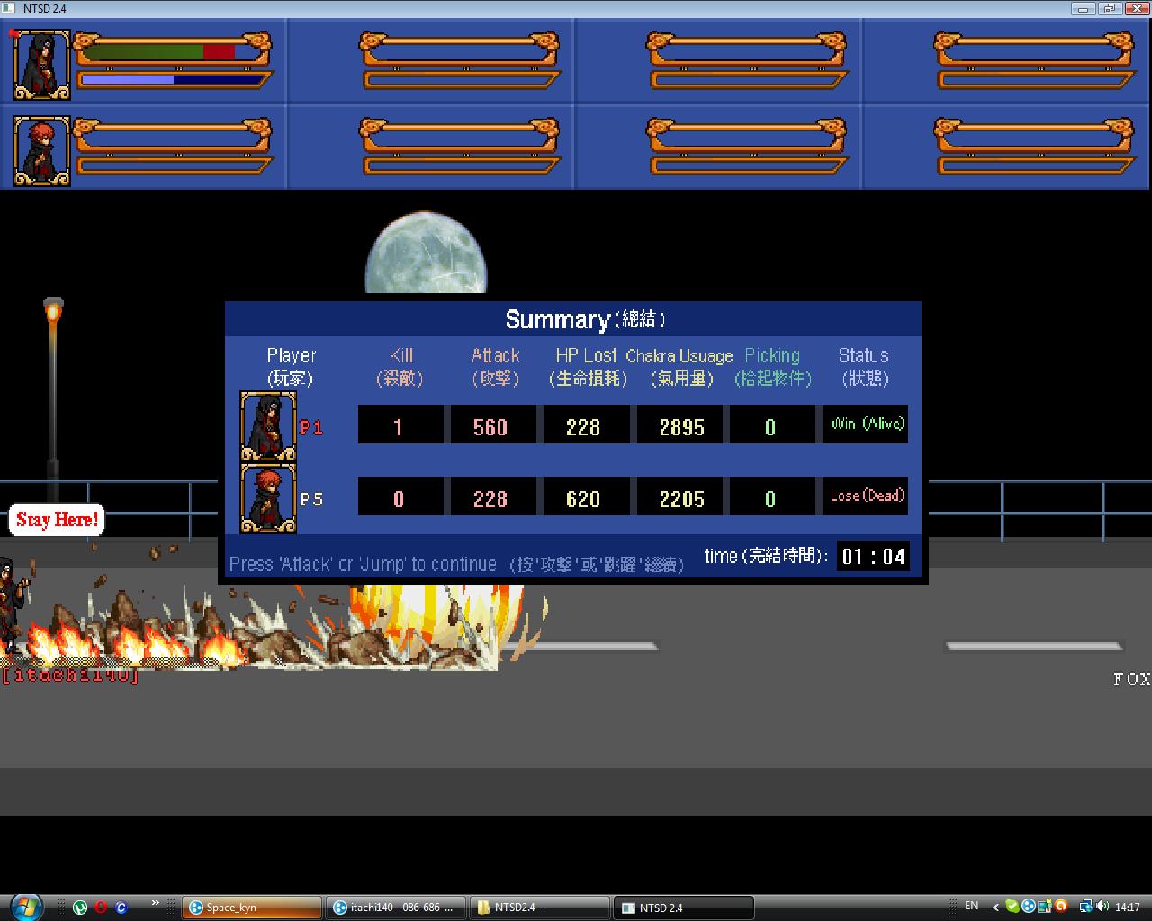Open the Windows Start orb
Viewport: 1152px width, 921px height.
coord(25,906)
